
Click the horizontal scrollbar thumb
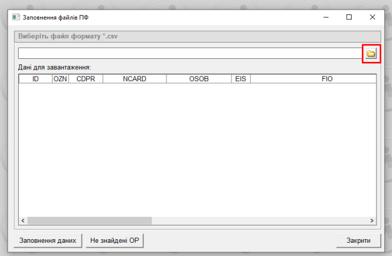pos(89,221)
